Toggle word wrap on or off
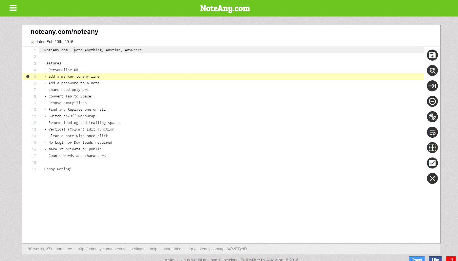Image resolution: width=458 pixels, height=261 pixels. [432, 132]
